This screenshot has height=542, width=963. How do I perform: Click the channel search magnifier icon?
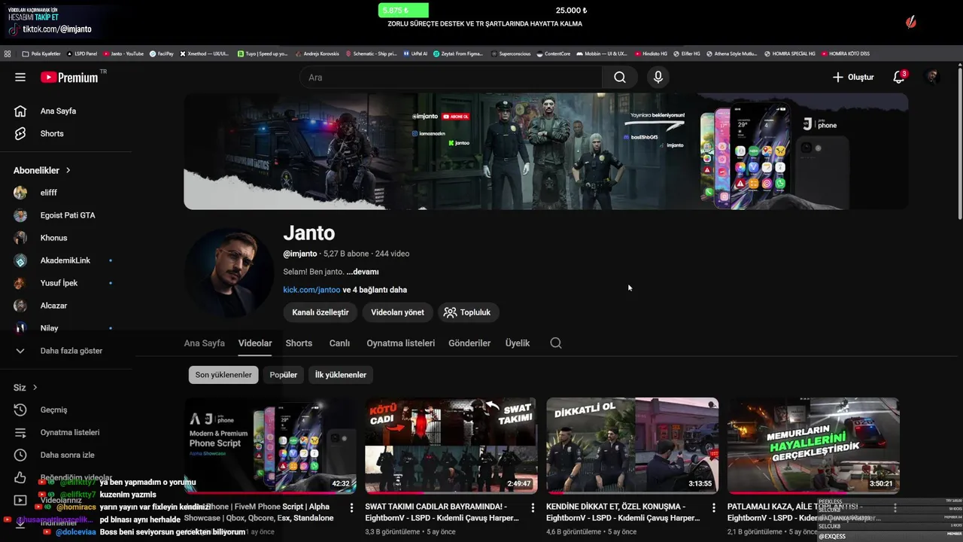click(x=556, y=343)
